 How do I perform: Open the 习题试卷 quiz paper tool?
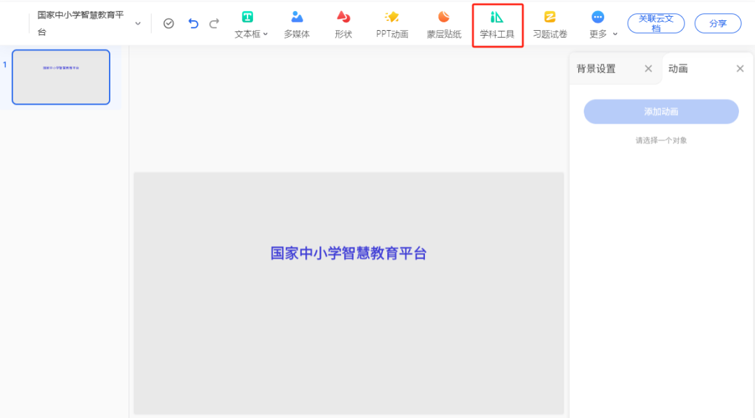[x=550, y=23]
